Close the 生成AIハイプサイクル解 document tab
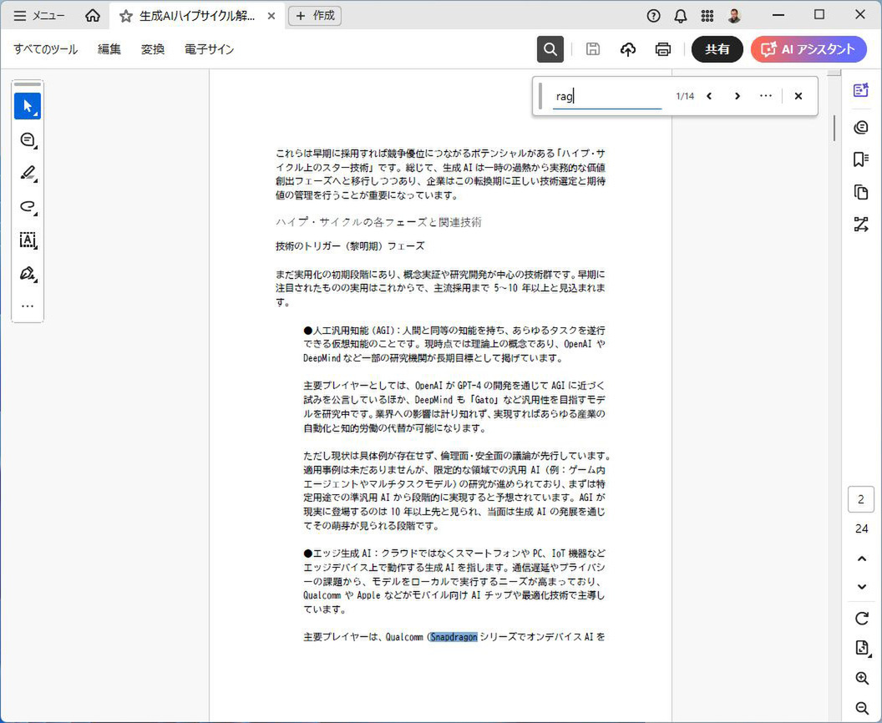882x723 pixels. tap(271, 17)
